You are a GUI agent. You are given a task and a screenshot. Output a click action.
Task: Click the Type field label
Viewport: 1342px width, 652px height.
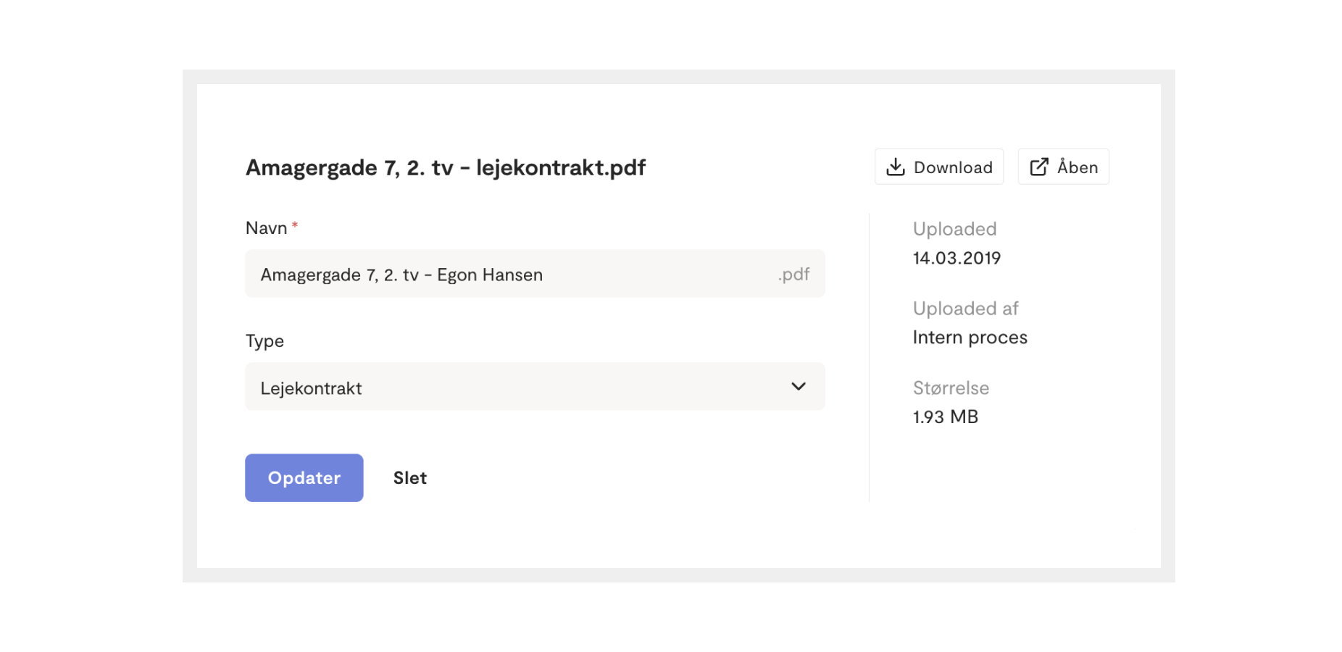[264, 342]
